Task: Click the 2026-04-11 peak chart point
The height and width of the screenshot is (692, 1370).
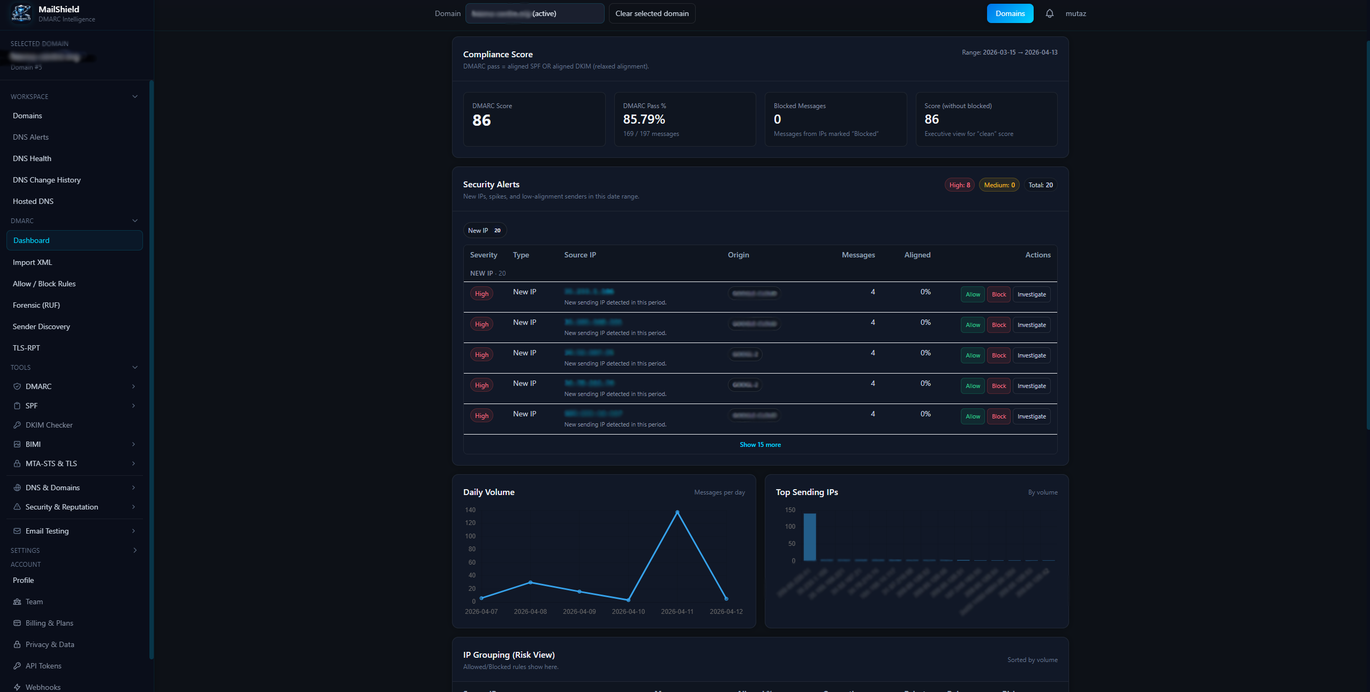Action: click(x=677, y=512)
